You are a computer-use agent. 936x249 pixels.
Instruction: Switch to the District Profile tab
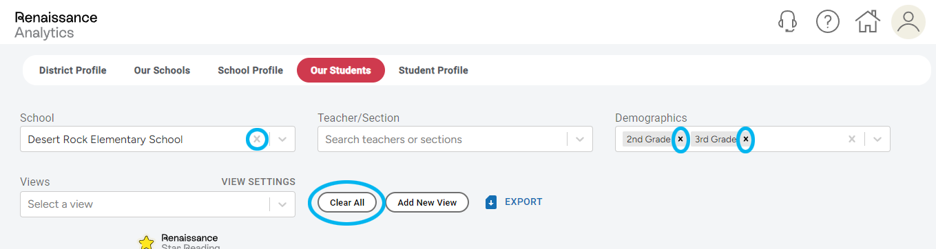[73, 70]
